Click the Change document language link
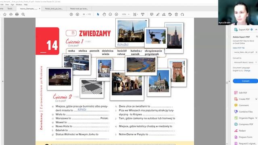 coord(247,70)
